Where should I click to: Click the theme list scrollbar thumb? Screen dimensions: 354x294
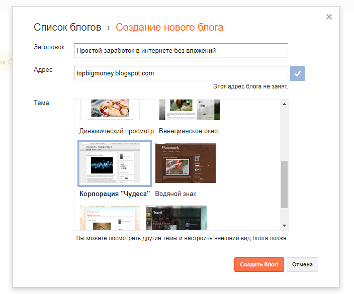[284, 184]
